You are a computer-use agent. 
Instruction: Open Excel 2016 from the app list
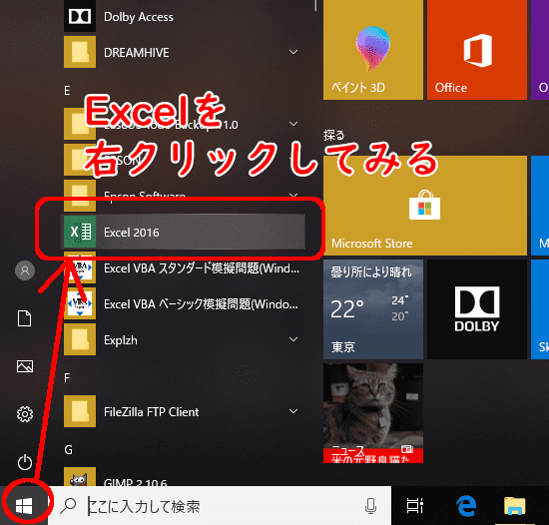pyautogui.click(x=184, y=232)
